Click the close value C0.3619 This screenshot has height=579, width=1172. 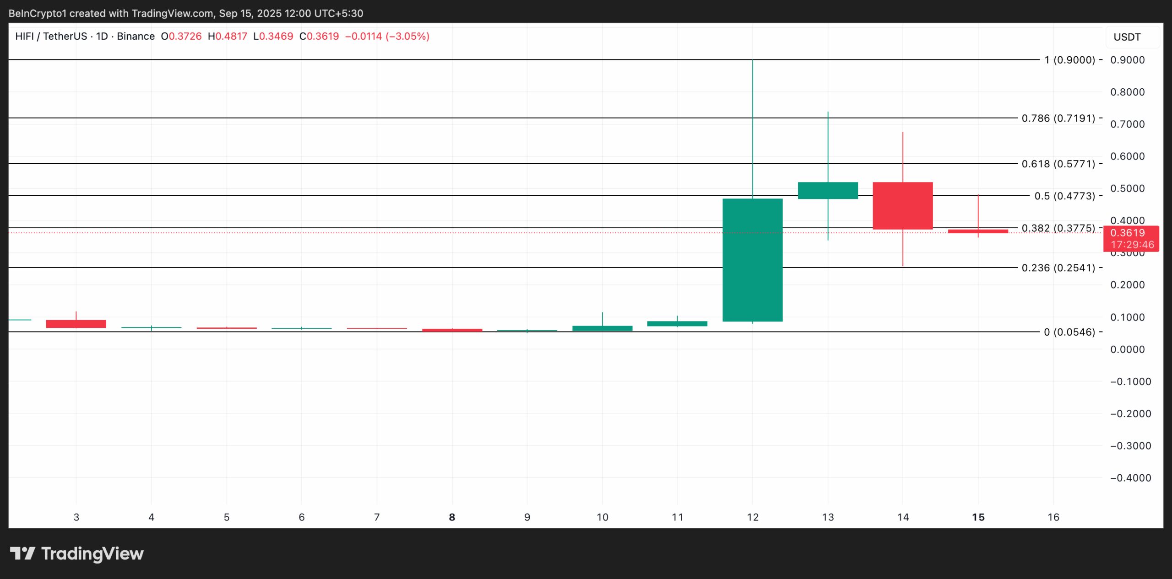(319, 36)
